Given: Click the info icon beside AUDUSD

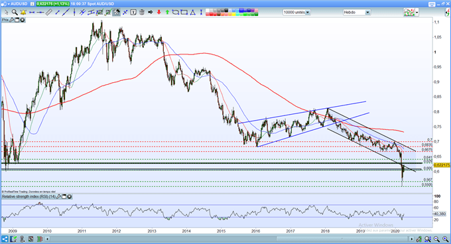Looking at the screenshot, I should pos(32,4).
